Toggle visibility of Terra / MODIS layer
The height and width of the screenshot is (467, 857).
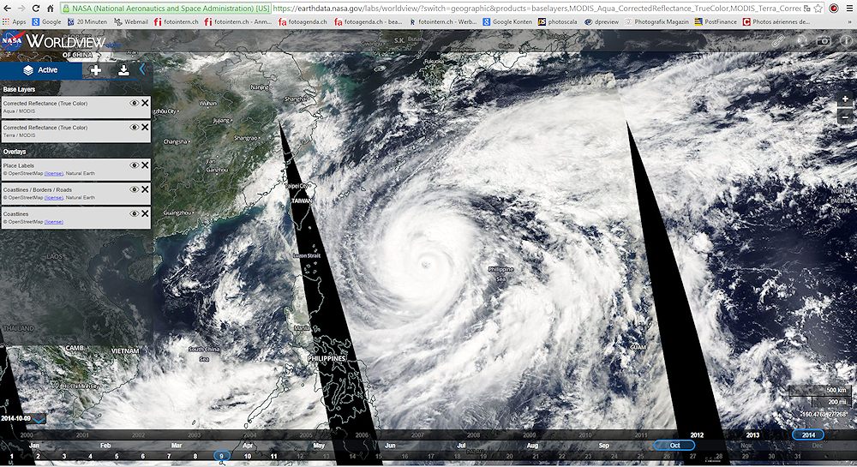133,128
